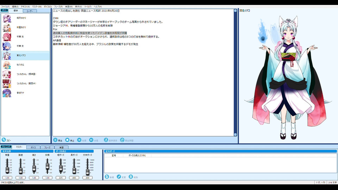Click the line starting with ジョージア州
The width and height of the screenshot is (338, 190).
[83, 26]
